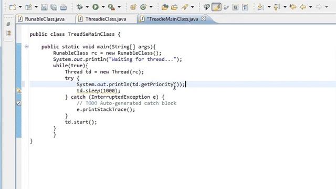The image size is (336, 189).
Task: Open dropdown next to Search icon
Action: click(193, 7)
